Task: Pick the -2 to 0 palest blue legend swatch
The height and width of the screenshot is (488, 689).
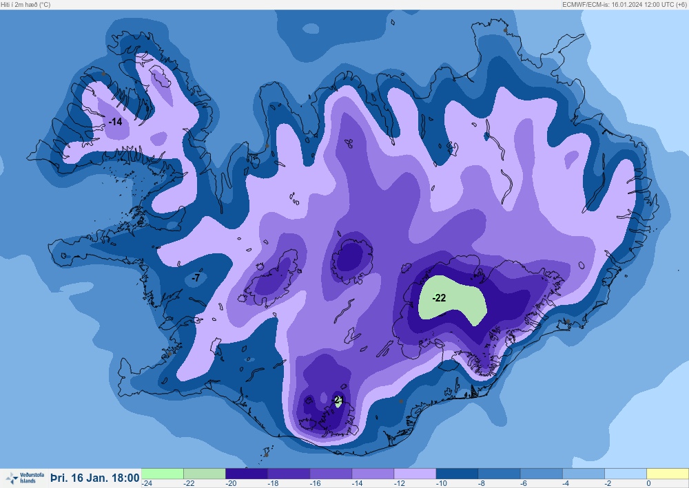Action: (x=626, y=474)
